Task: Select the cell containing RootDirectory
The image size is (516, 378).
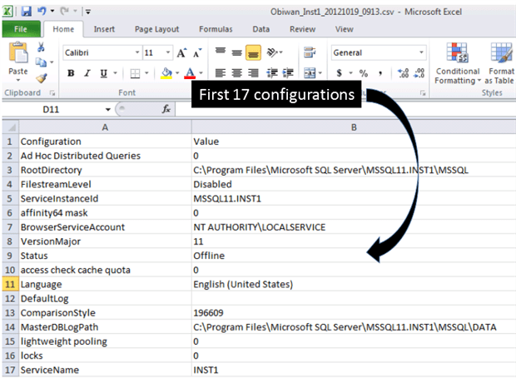Action: 105,170
